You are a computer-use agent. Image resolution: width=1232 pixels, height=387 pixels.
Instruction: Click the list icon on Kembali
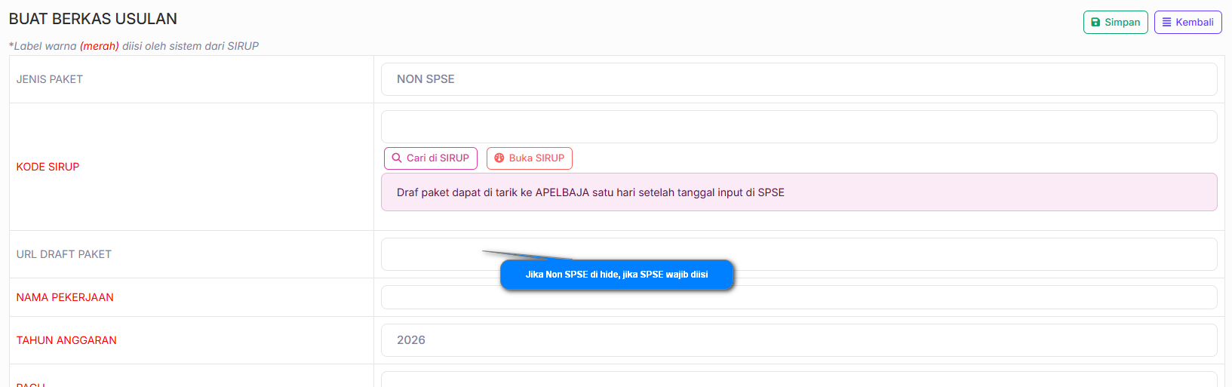pyautogui.click(x=1166, y=23)
